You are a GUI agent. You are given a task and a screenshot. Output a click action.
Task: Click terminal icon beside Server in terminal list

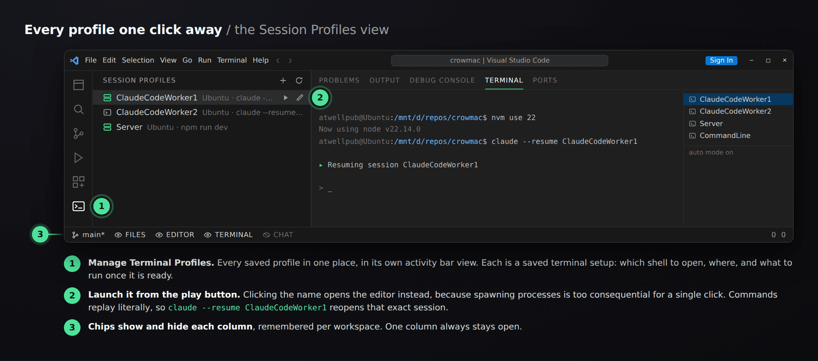click(x=693, y=124)
